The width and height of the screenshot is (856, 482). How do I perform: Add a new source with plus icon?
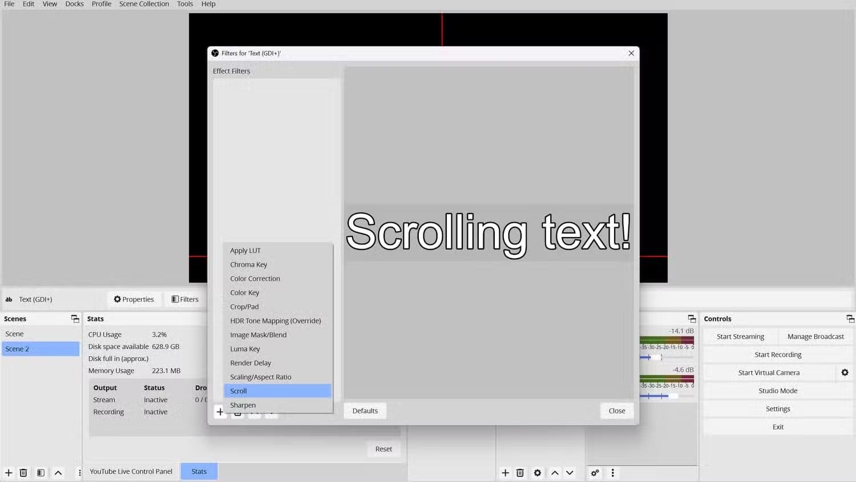tap(505, 473)
